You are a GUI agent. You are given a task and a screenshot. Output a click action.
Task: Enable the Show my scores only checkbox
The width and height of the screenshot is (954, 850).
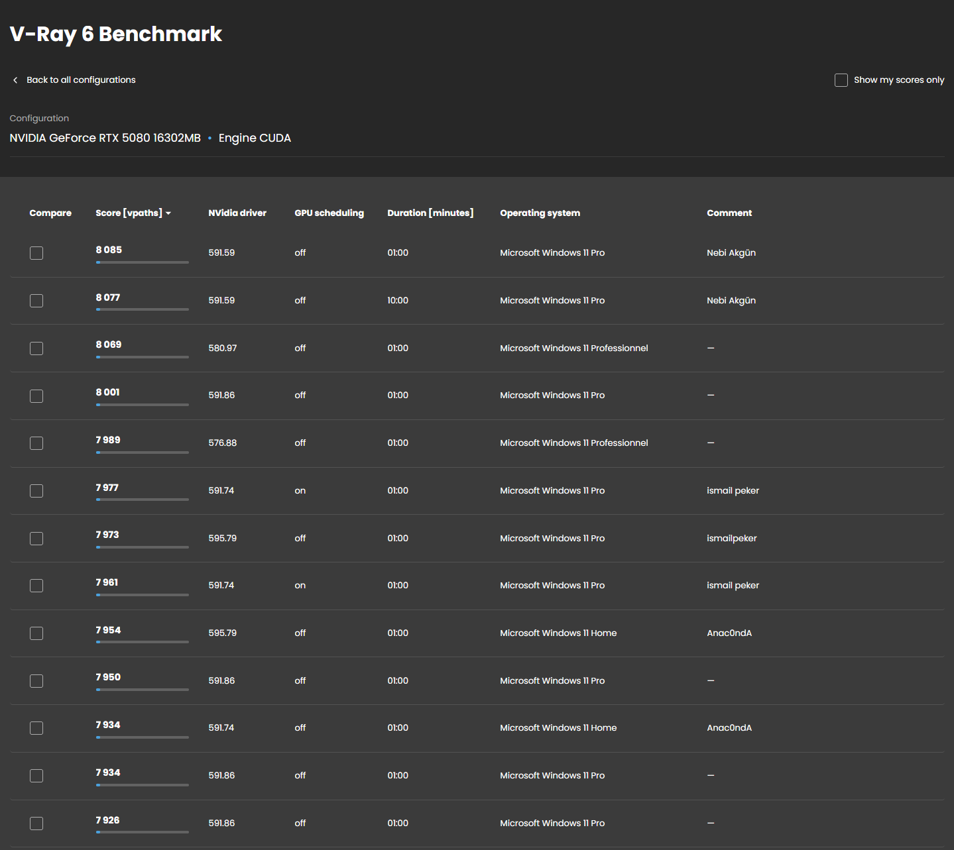pyautogui.click(x=841, y=80)
